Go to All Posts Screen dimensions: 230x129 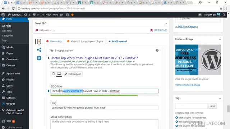click(6, 26)
